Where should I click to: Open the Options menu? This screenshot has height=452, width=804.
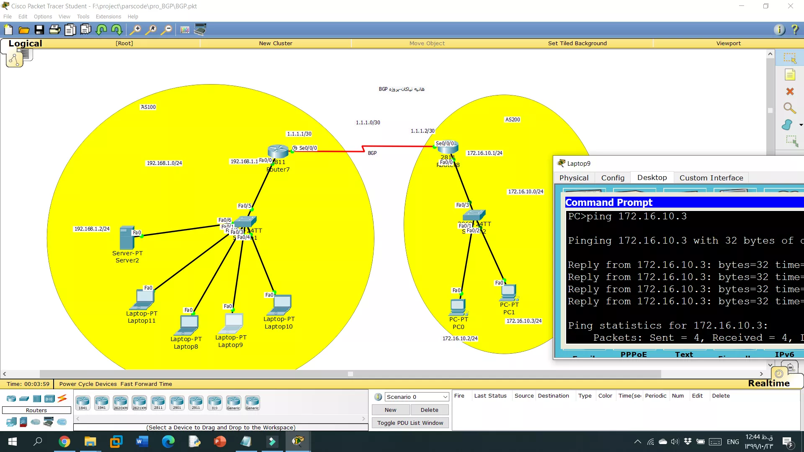click(43, 17)
